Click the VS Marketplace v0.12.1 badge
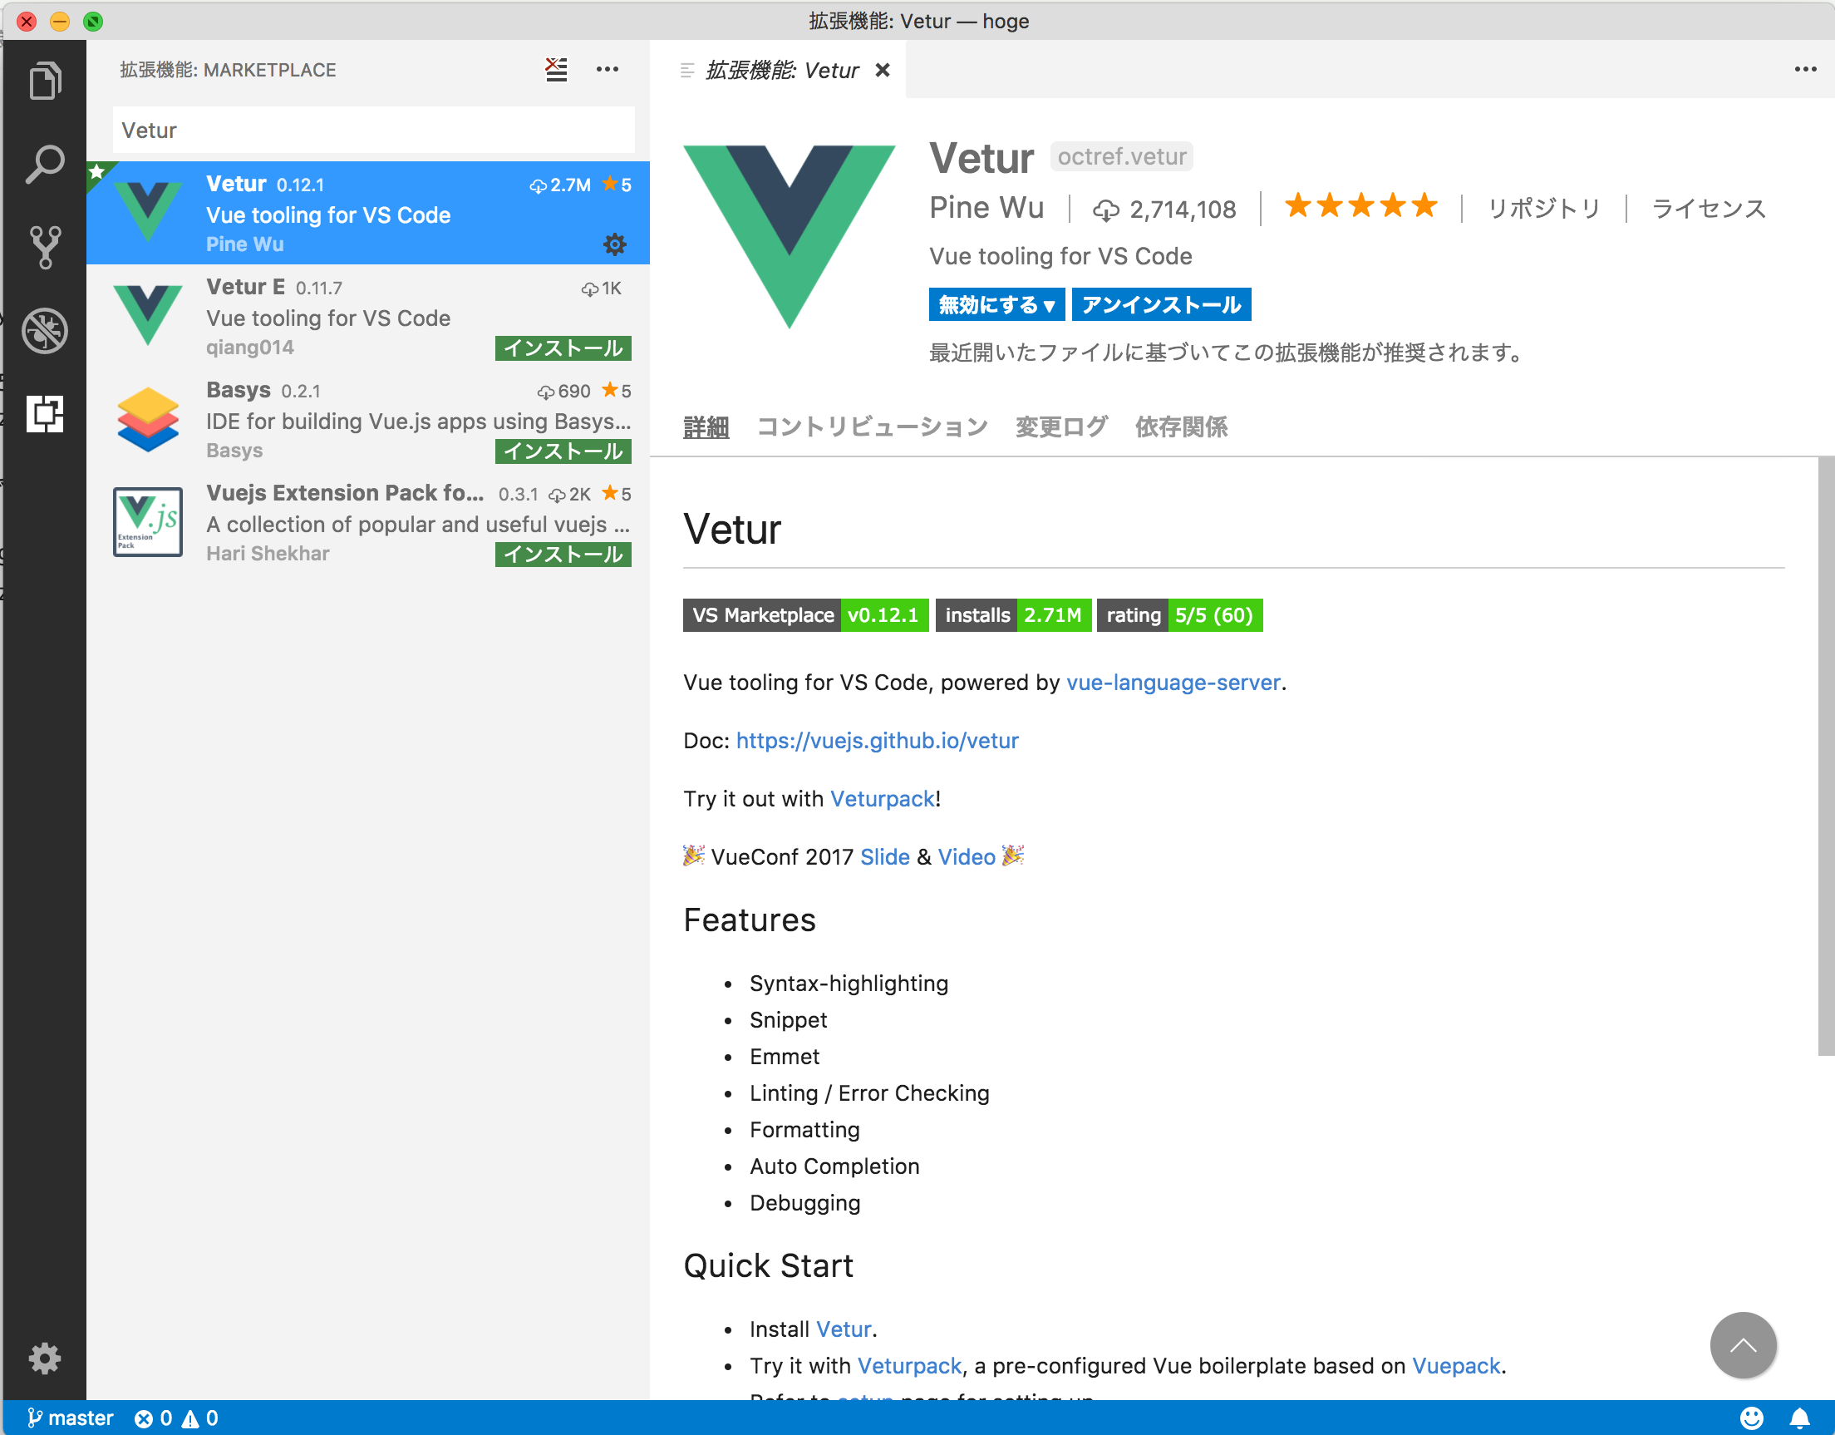1835x1435 pixels. (x=806, y=615)
